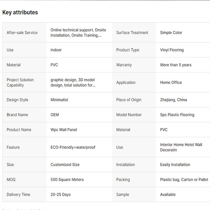
Task: Click the Wpc Wall Panel product name
Action: 64,130
